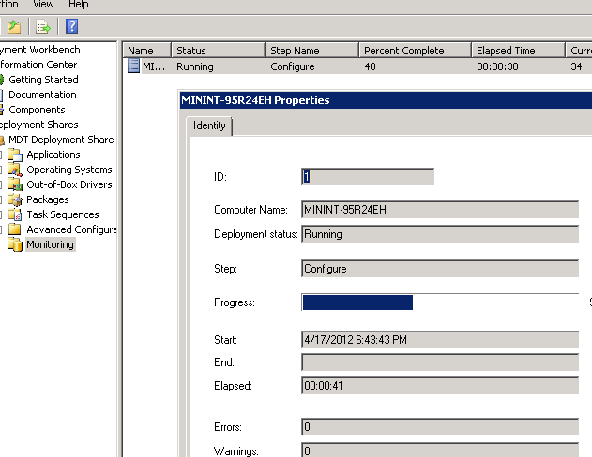This screenshot has width=592, height=457.
Task: Click the Packages folder icon
Action: (15, 199)
